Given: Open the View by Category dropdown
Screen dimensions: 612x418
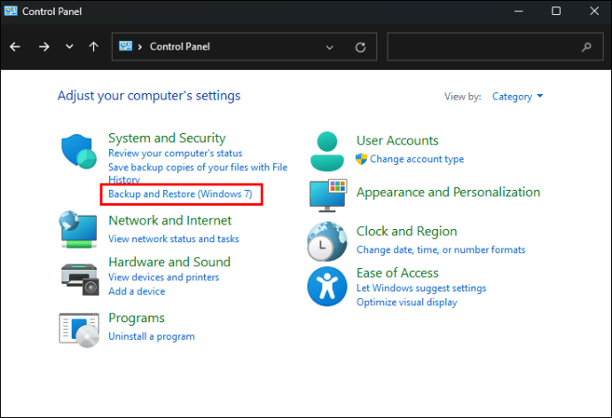Looking at the screenshot, I should tap(517, 97).
